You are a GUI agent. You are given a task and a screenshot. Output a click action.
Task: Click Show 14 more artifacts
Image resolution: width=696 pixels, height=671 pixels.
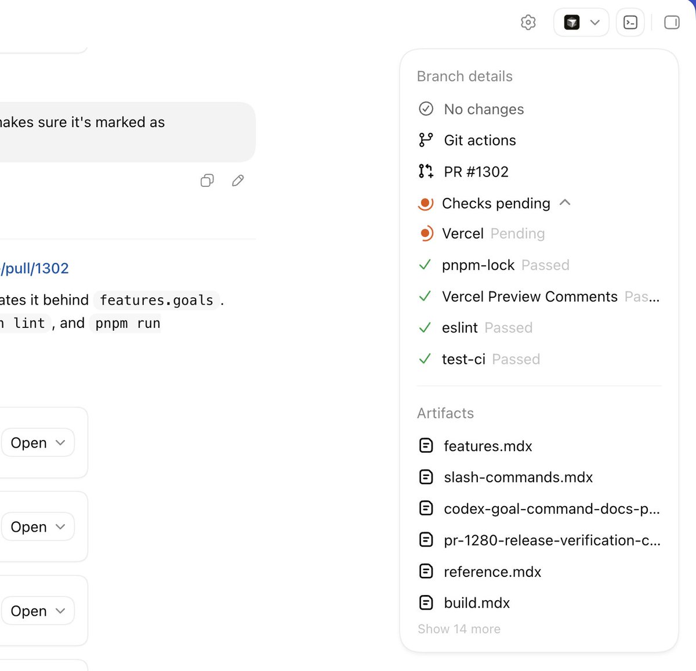click(459, 629)
